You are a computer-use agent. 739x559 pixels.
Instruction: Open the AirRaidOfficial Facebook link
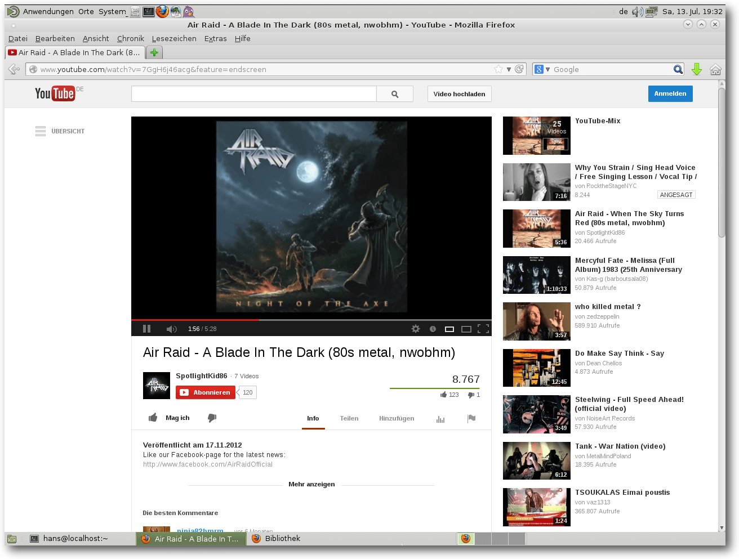208,464
